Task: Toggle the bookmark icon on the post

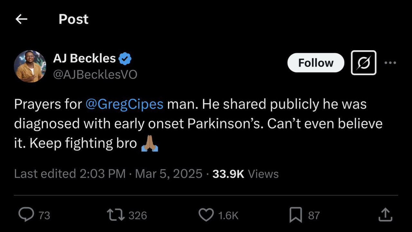Action: pos(295,215)
